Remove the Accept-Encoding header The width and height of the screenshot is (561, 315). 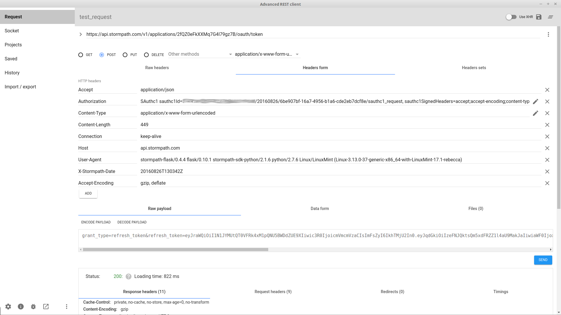547,183
